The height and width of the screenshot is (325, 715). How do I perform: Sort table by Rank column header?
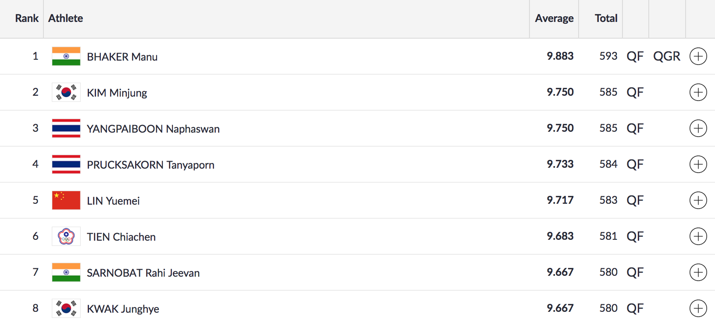pyautogui.click(x=27, y=18)
